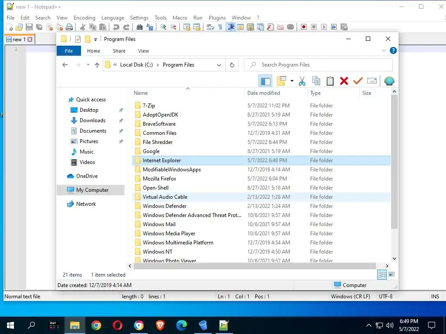Screen dimensions: 446x334
Task: Click Find binoculars icon in Notepad++
Action: click(139, 27)
